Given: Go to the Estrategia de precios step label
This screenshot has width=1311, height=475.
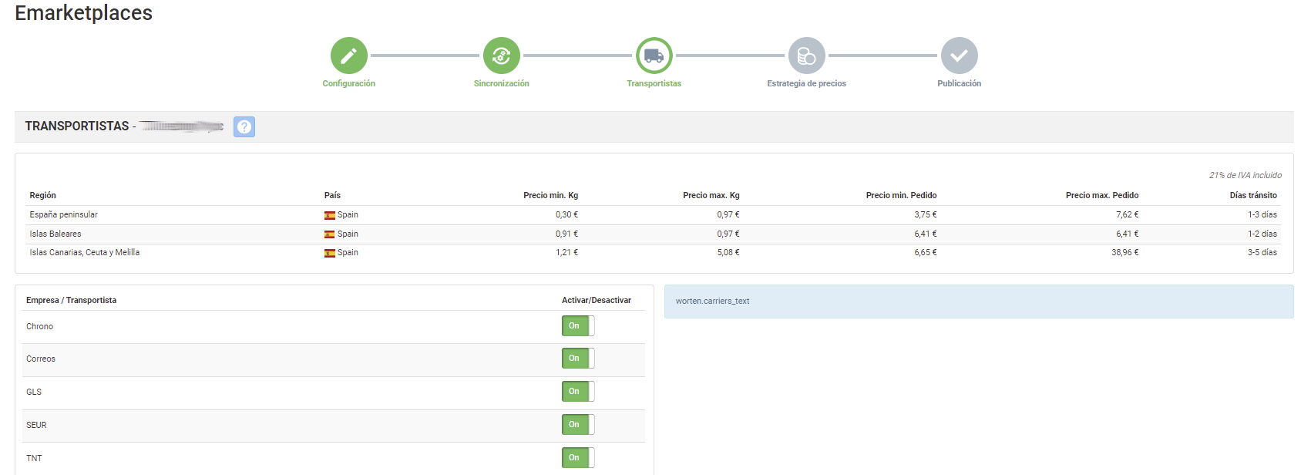Looking at the screenshot, I should click(806, 83).
